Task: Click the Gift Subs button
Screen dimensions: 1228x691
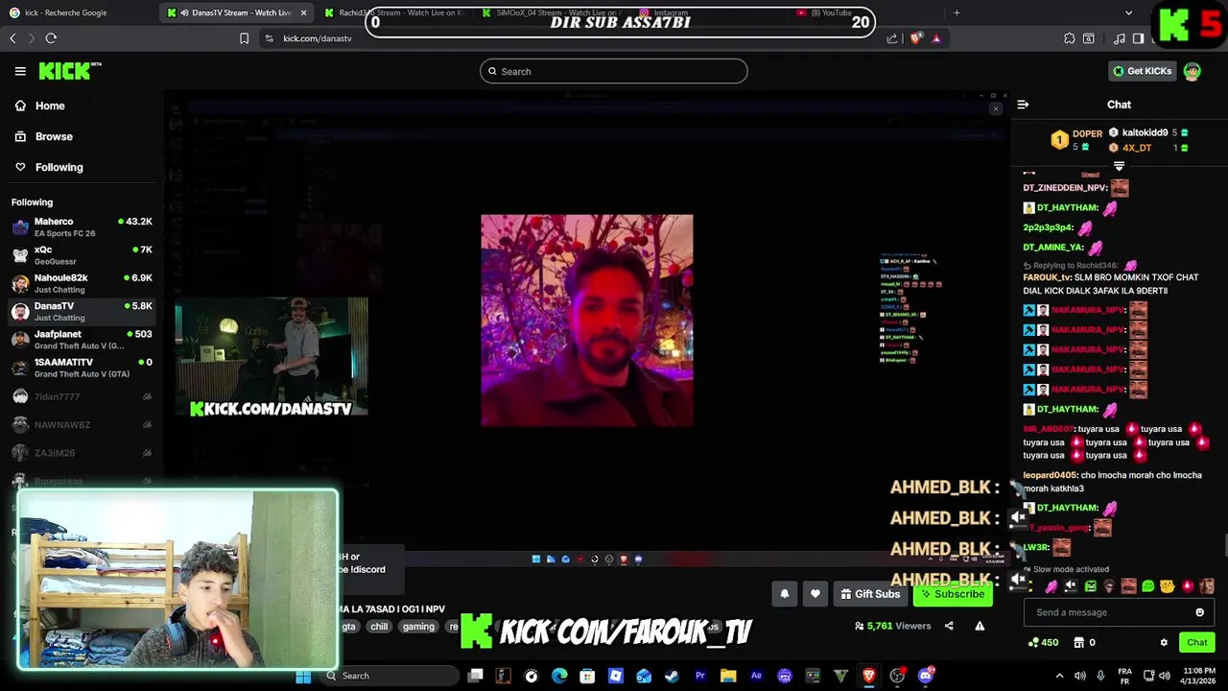Action: click(x=869, y=594)
